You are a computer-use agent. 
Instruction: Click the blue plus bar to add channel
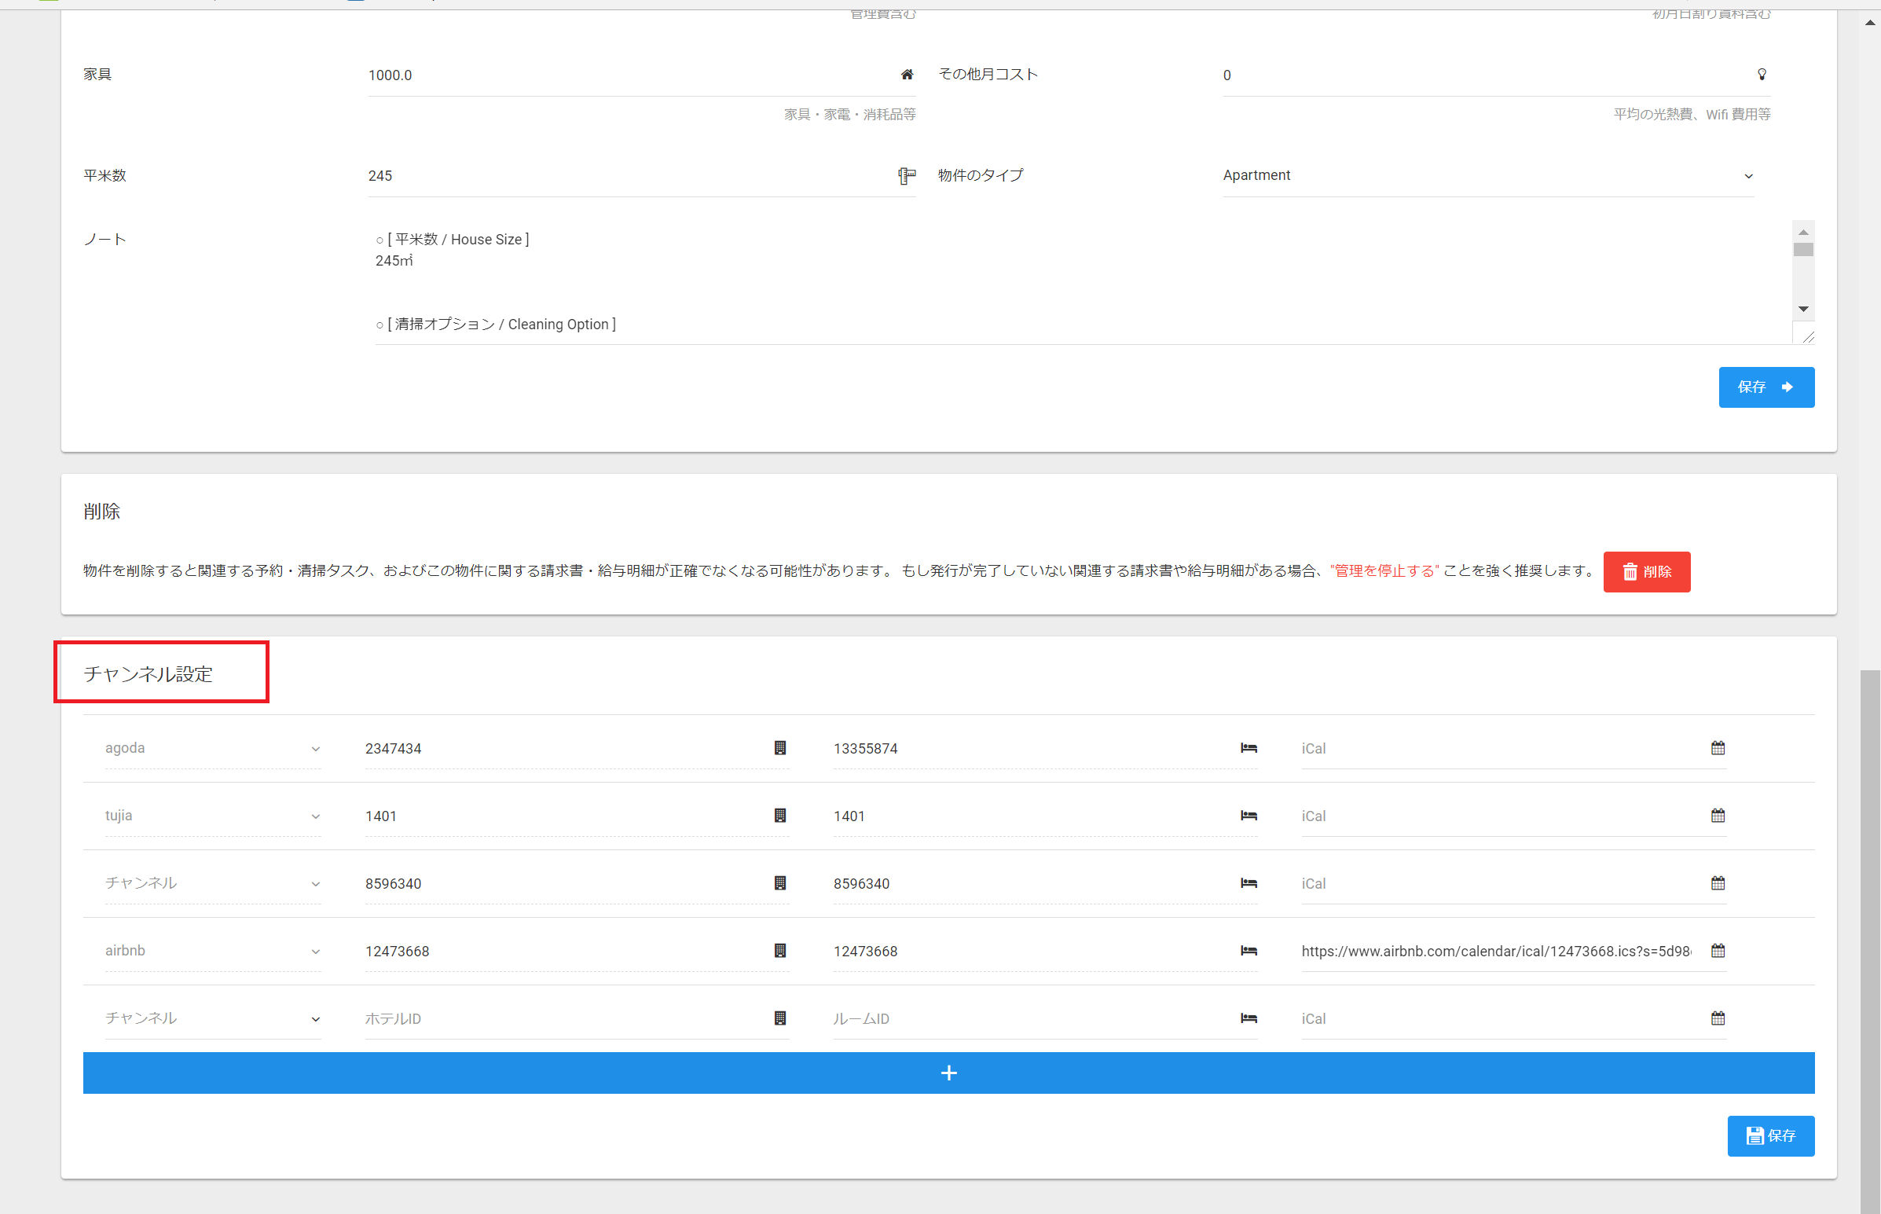[948, 1073]
